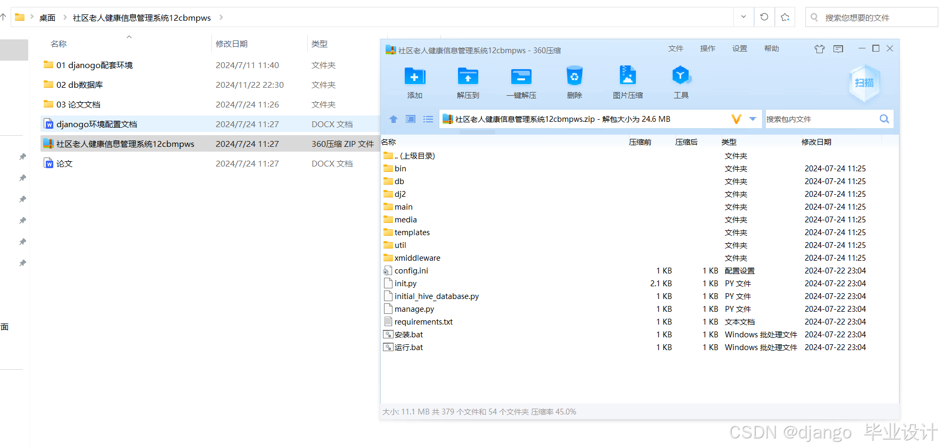Open the 图片压缩 image compression tool

click(x=628, y=76)
